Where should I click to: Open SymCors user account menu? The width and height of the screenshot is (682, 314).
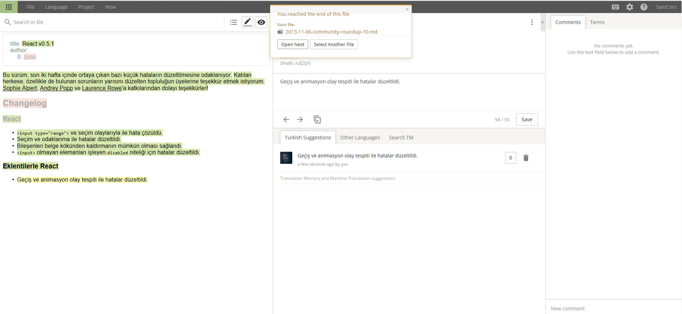(666, 7)
